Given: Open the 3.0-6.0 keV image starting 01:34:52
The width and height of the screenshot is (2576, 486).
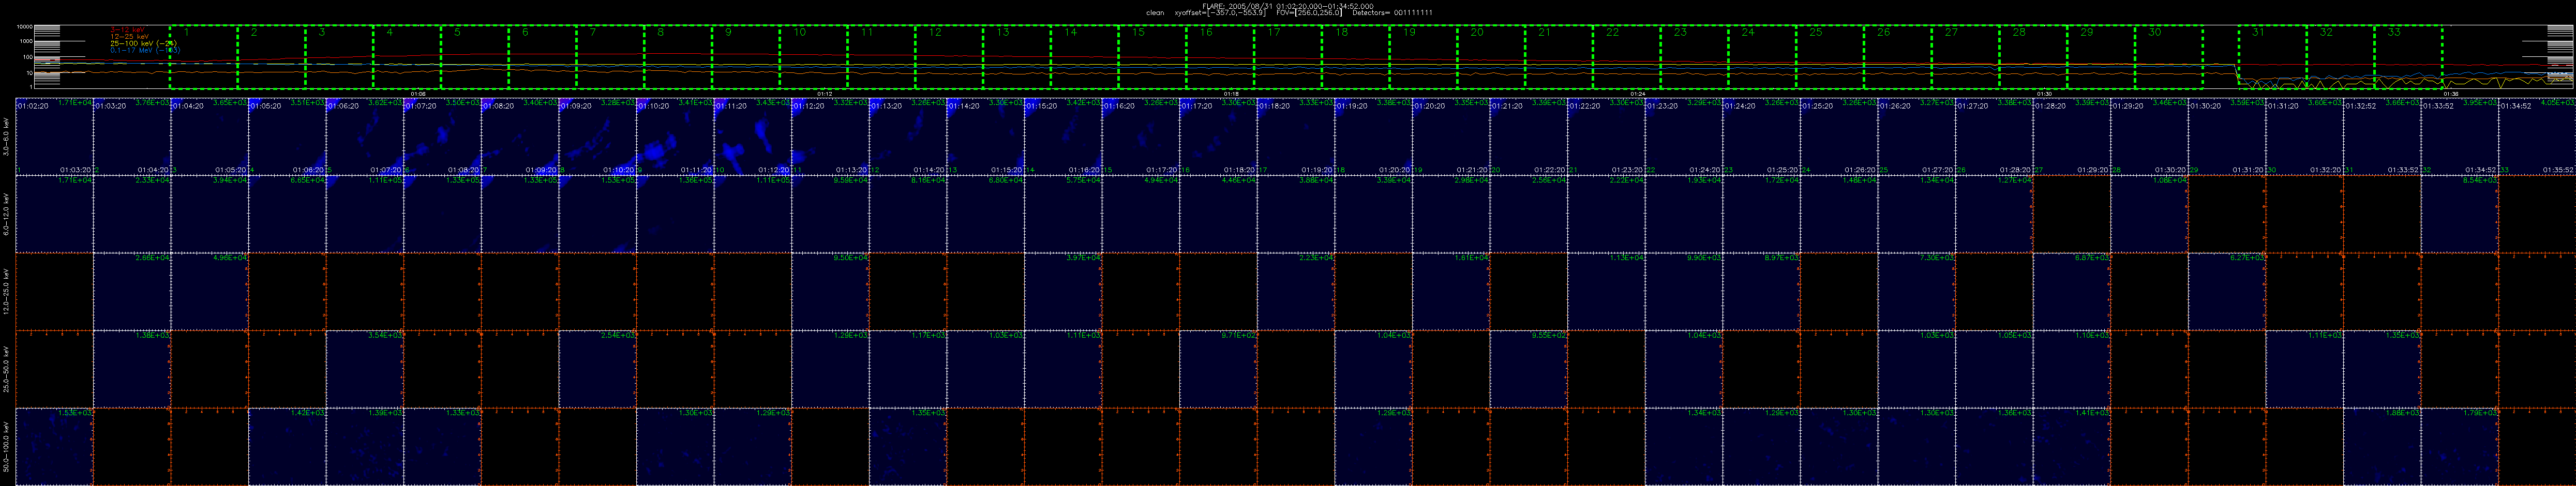Looking at the screenshot, I should tap(2538, 136).
